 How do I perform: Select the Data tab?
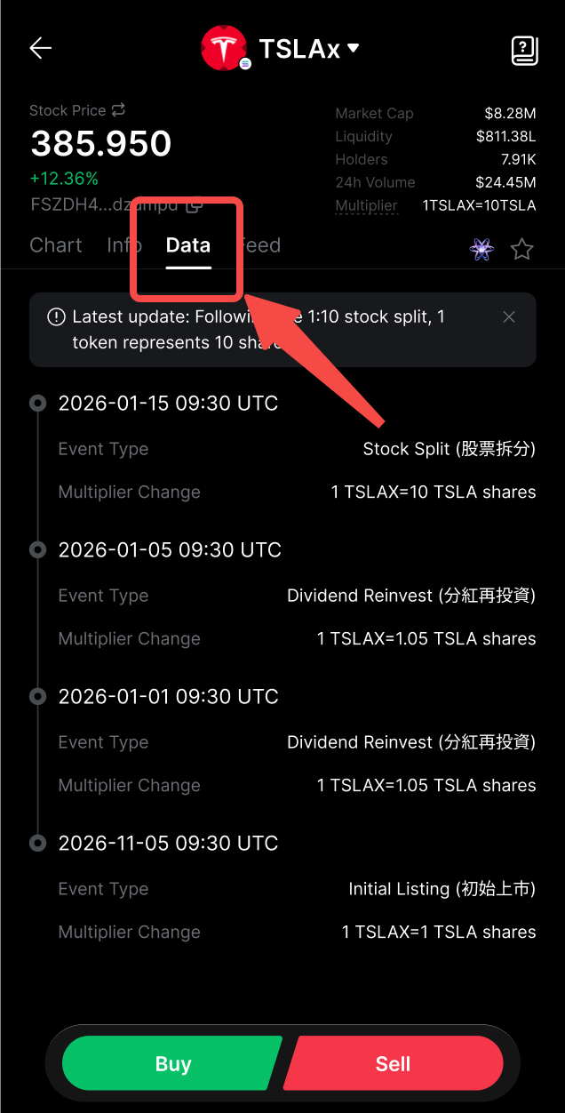point(188,245)
